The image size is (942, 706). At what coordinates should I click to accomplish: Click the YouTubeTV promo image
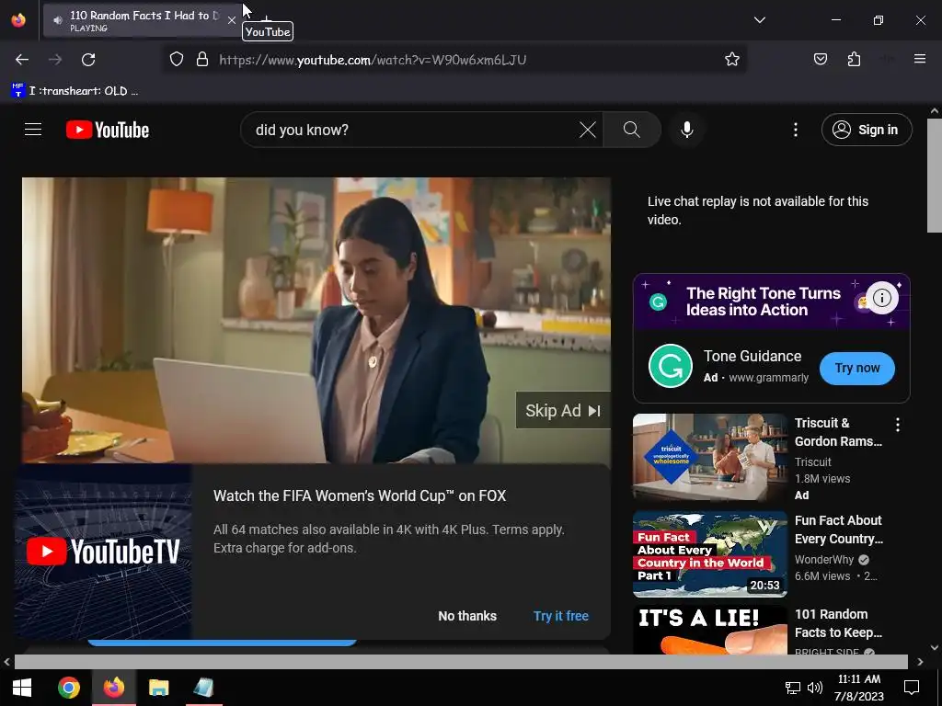click(x=103, y=552)
